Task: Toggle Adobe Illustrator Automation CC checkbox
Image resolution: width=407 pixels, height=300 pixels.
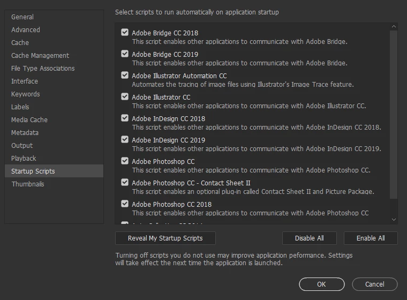Action: pyautogui.click(x=125, y=76)
